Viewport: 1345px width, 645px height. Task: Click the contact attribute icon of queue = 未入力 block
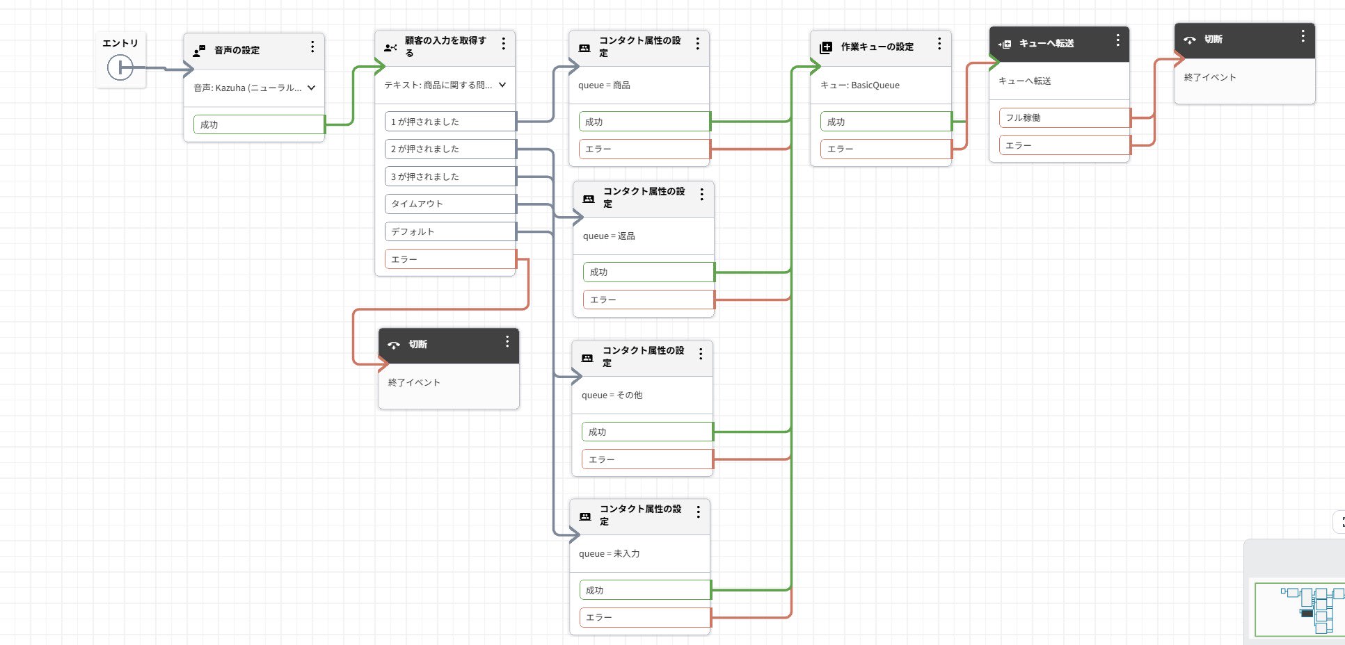click(585, 516)
